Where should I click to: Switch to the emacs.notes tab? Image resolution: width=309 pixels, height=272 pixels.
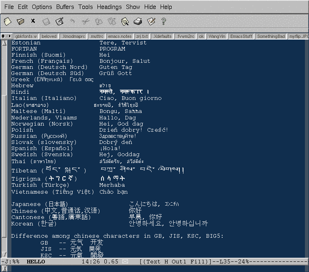119,36
